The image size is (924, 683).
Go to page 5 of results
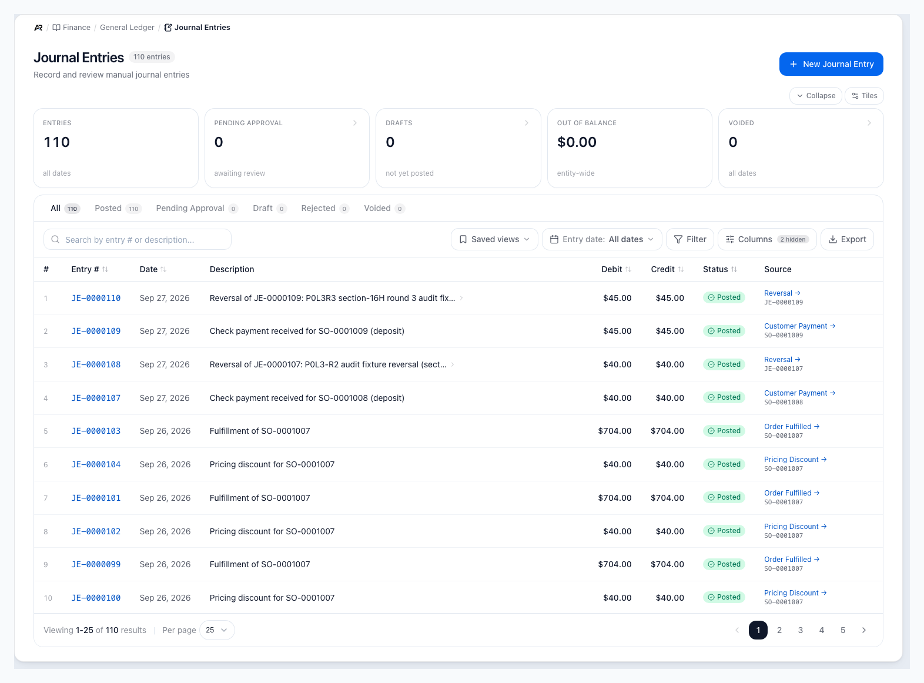(843, 630)
